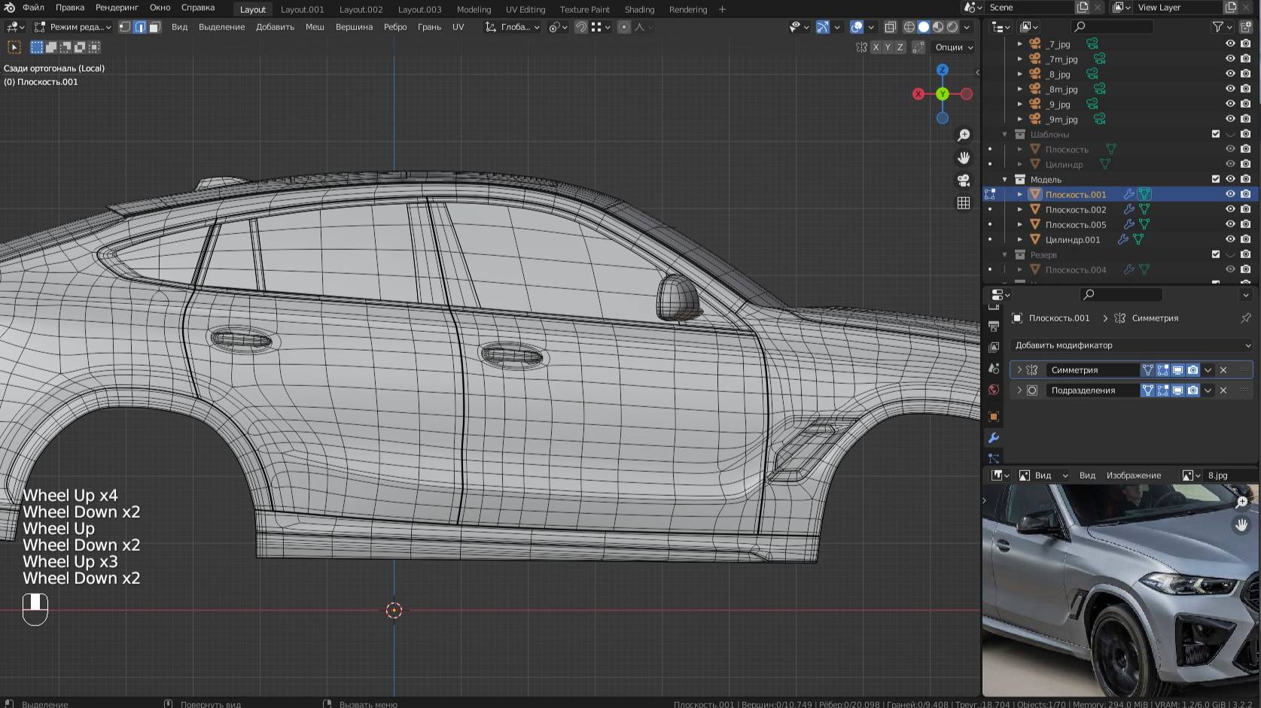
Task: Toggle viewport visibility eye of Плоскость.002
Action: (x=1230, y=208)
